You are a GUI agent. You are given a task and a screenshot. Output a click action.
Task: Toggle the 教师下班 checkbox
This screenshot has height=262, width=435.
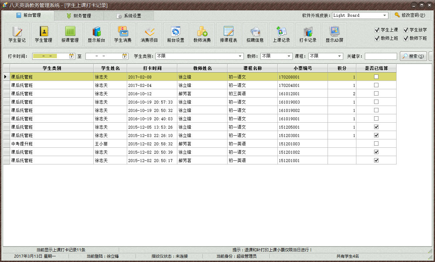(x=406, y=38)
